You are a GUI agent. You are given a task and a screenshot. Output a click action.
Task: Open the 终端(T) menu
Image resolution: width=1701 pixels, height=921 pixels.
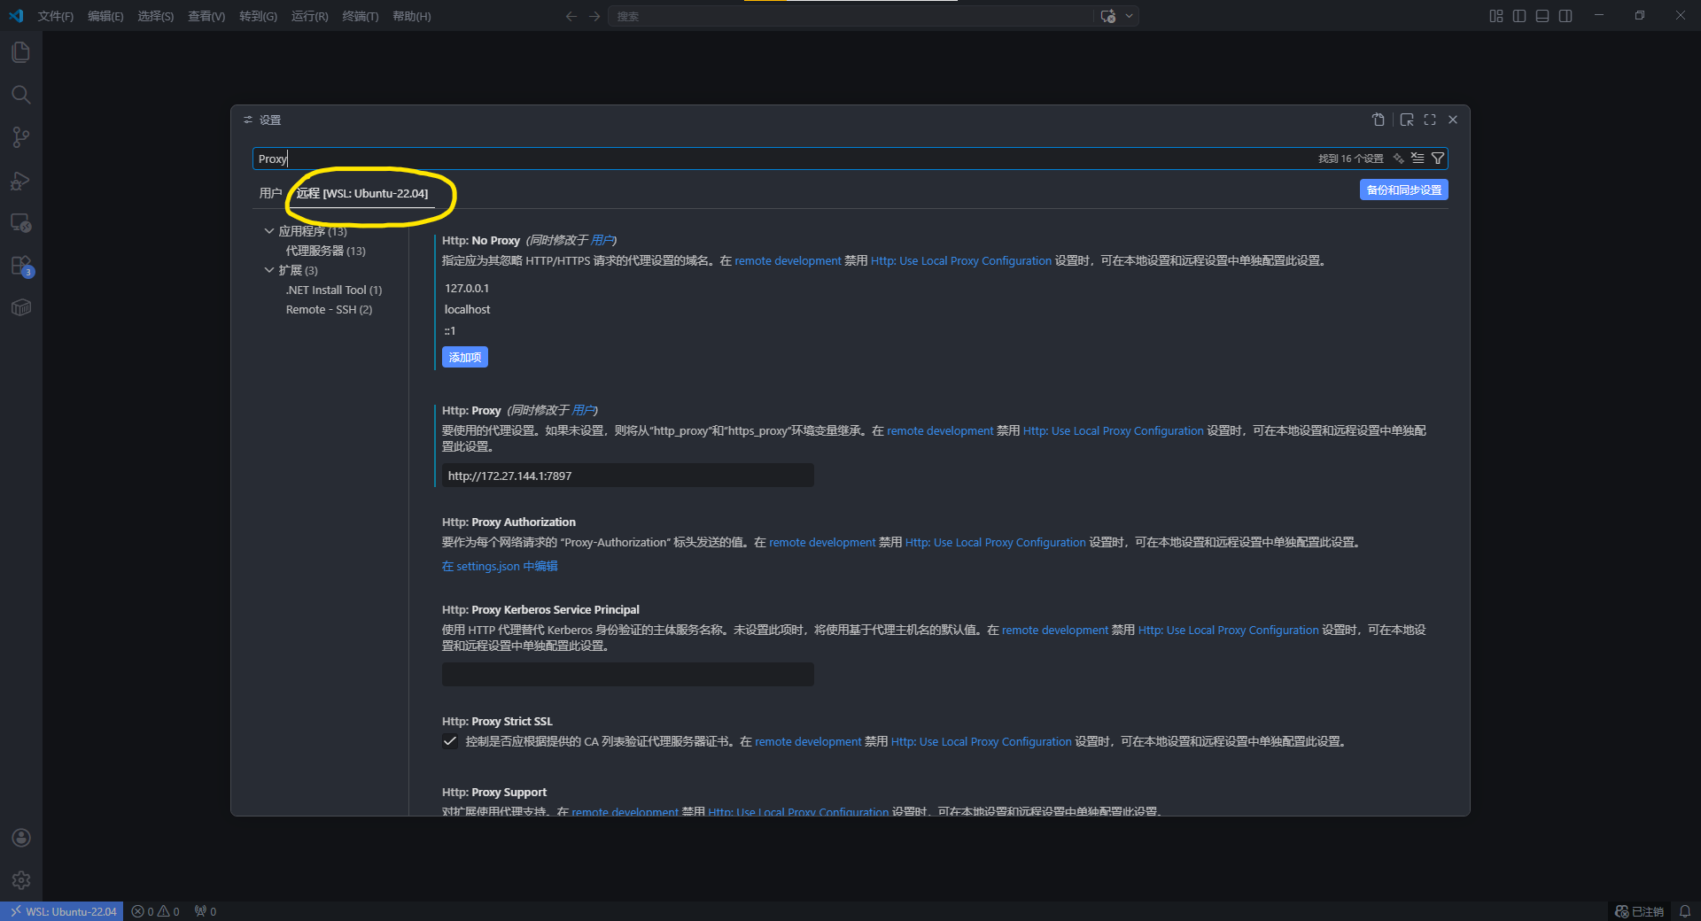(x=360, y=16)
